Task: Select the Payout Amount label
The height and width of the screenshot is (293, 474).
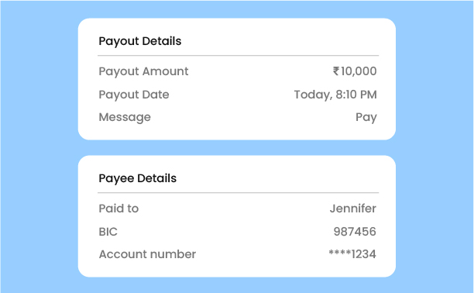Action: point(143,71)
